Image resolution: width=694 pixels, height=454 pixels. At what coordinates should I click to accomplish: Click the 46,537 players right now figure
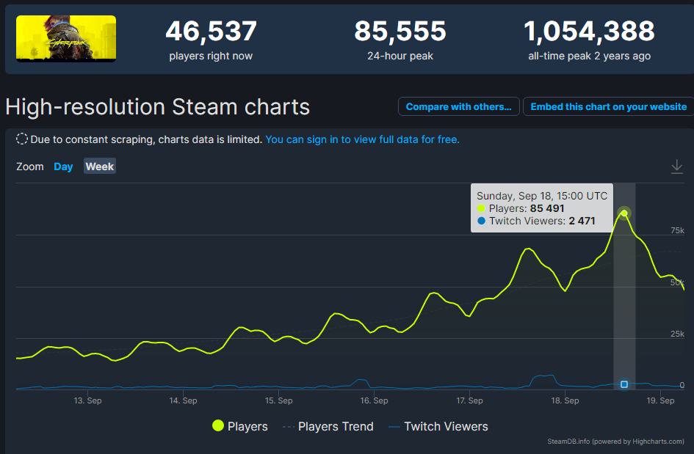[211, 32]
